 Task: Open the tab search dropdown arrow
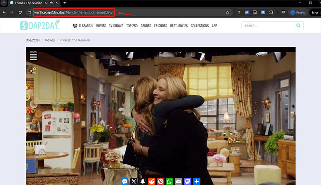(4, 3)
